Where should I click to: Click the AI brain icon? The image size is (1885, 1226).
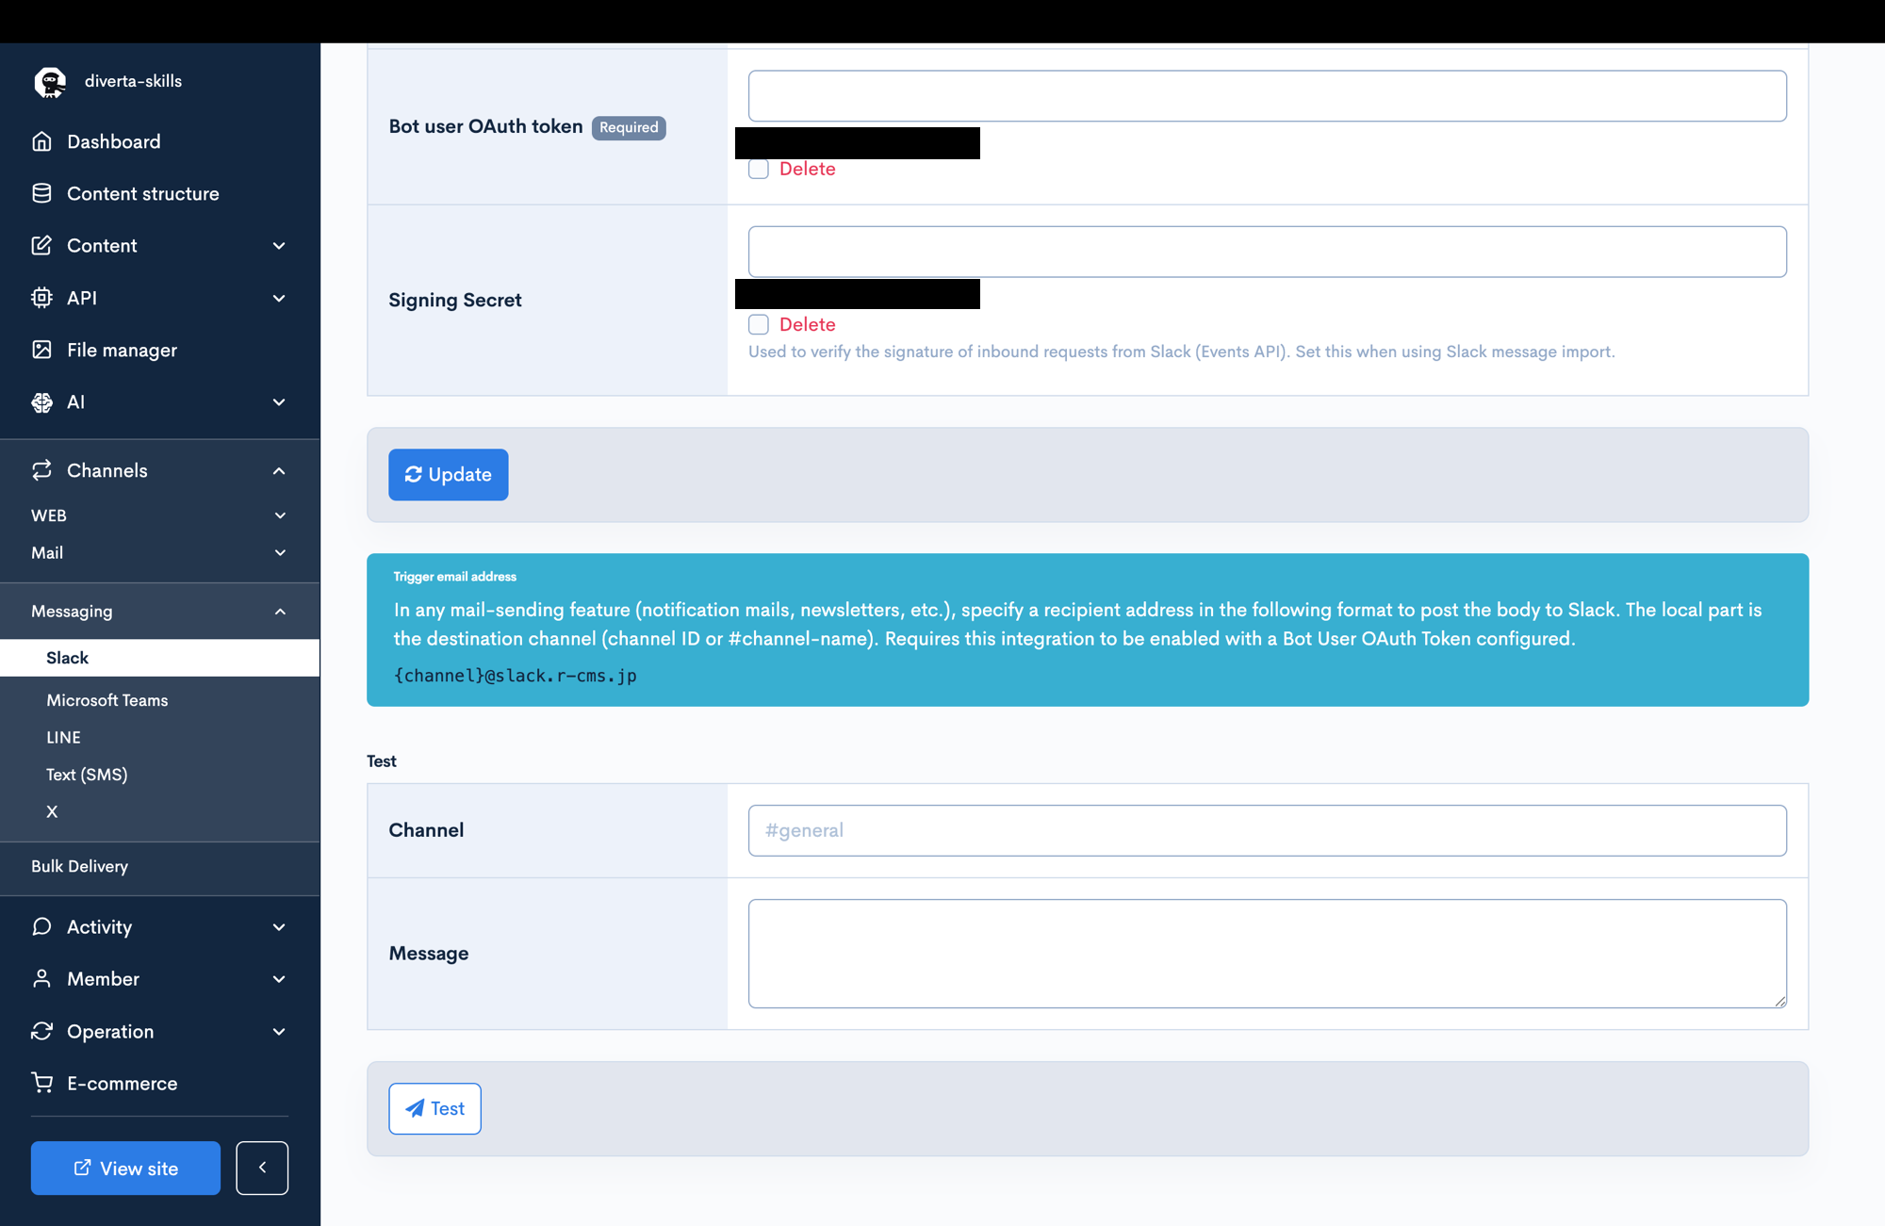pos(41,402)
